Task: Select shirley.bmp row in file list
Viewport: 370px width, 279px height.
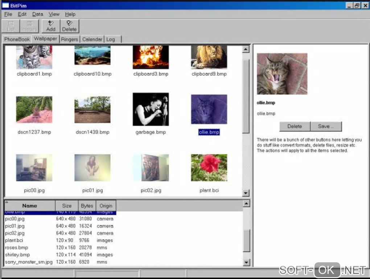Action: pyautogui.click(x=60, y=255)
